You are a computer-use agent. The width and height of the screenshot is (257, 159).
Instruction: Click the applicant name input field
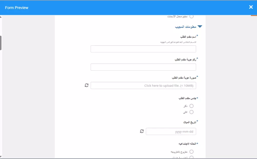point(143,49)
